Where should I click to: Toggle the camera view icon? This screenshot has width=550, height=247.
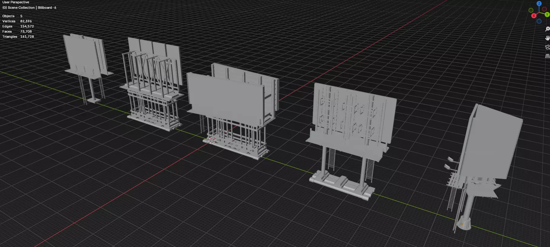[x=547, y=47]
